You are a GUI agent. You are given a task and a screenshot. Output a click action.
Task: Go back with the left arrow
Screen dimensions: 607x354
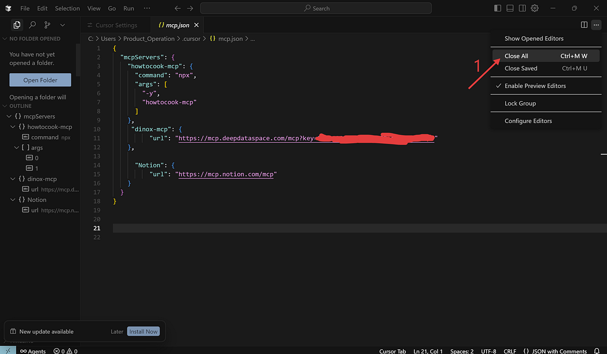177,8
